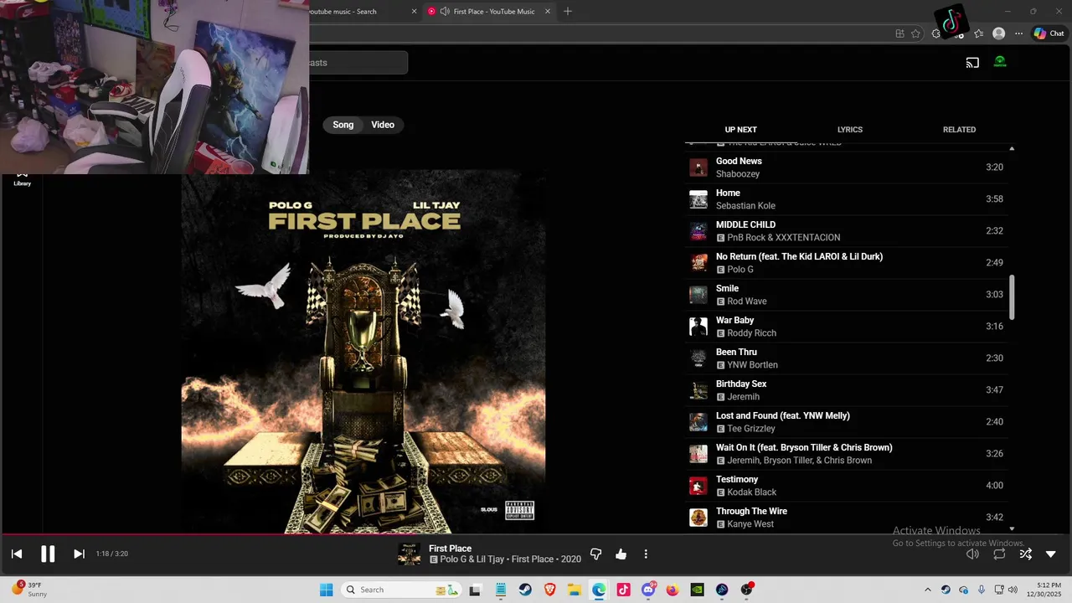Open the green account avatar icon
The image size is (1072, 603).
point(1000,62)
